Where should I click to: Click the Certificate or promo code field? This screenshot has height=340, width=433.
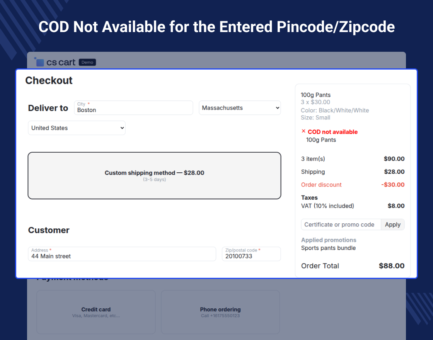point(341,224)
